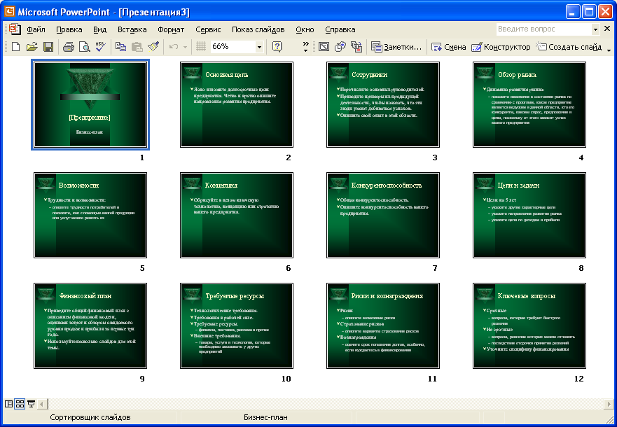
Task: Open the Правка menu
Action: [x=69, y=29]
